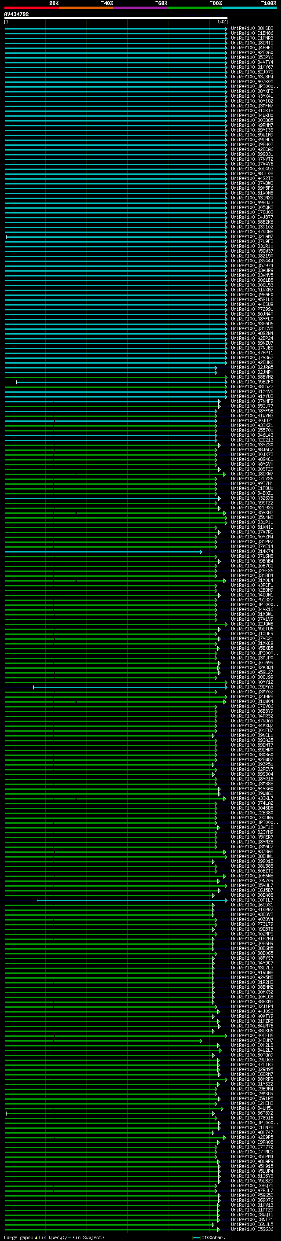Select alignment label UniRef100_Q5N4N3

[252, 517]
